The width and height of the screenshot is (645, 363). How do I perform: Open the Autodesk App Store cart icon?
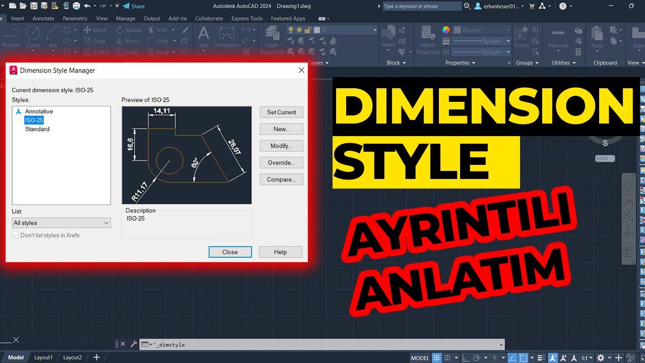click(x=531, y=6)
